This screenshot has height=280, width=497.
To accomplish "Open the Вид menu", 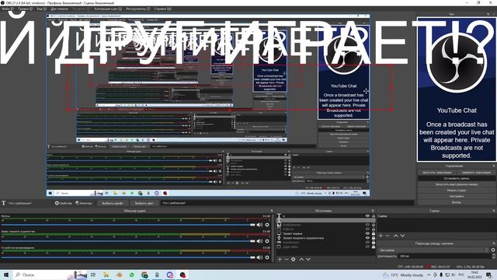I will 41,9.
